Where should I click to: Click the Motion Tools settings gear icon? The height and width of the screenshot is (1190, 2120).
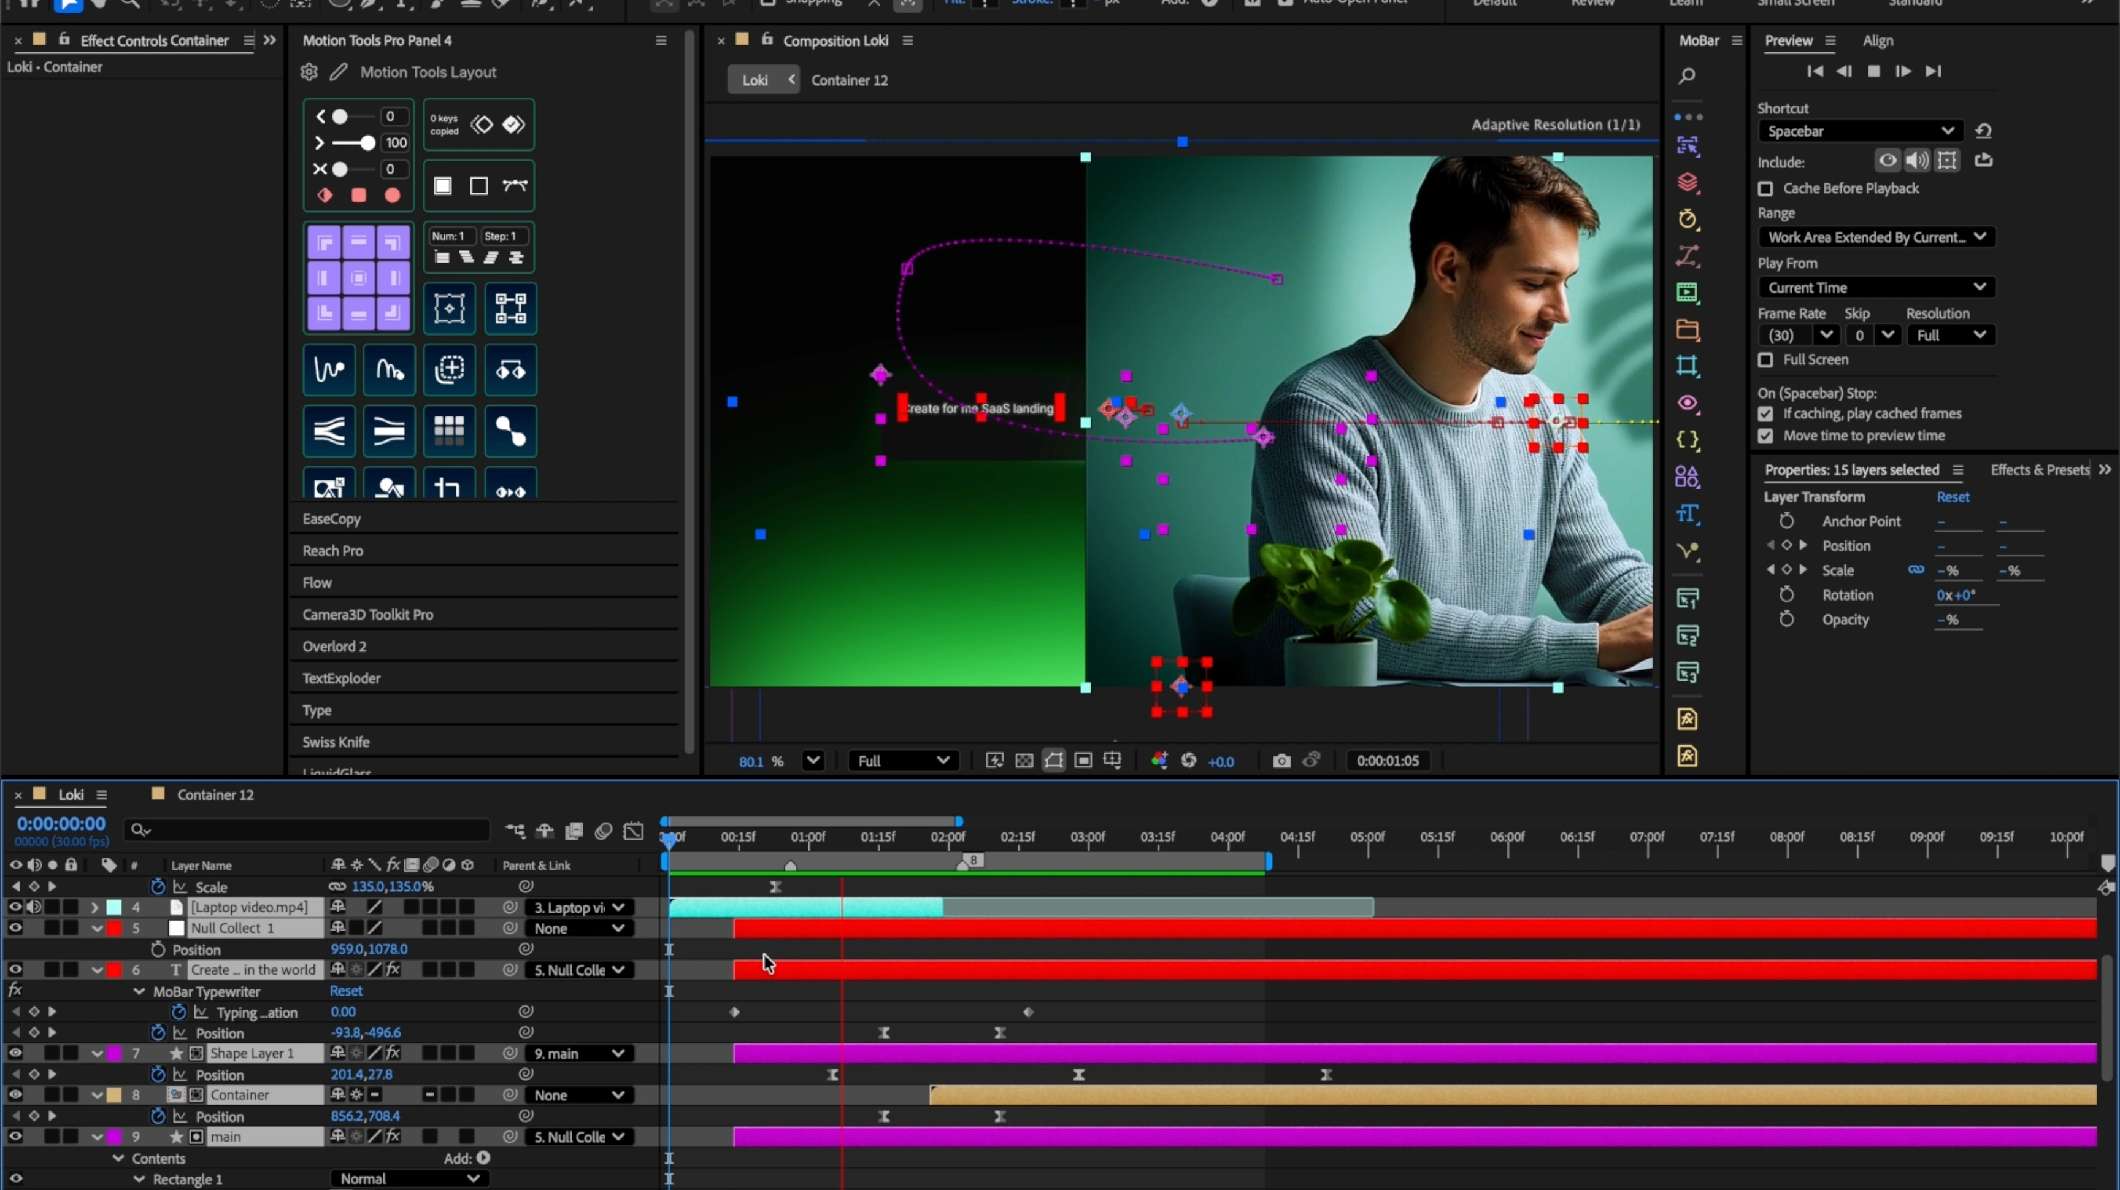coord(309,72)
